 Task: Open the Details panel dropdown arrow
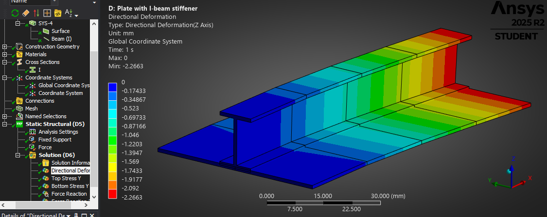pyautogui.click(x=69, y=216)
